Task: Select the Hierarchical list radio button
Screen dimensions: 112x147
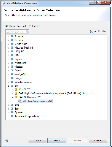Action: (x=7, y=26)
